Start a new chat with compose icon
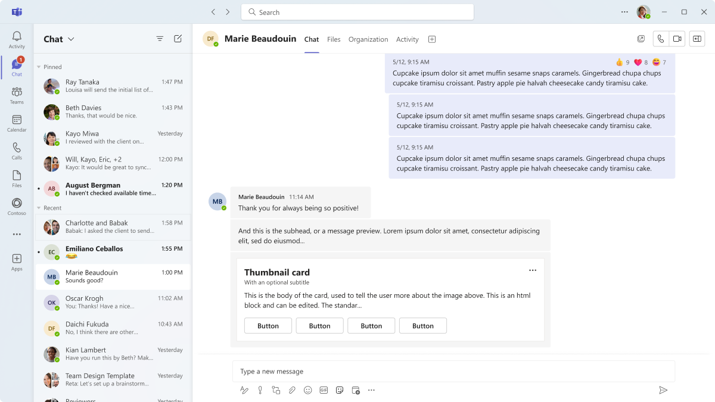 tap(178, 39)
